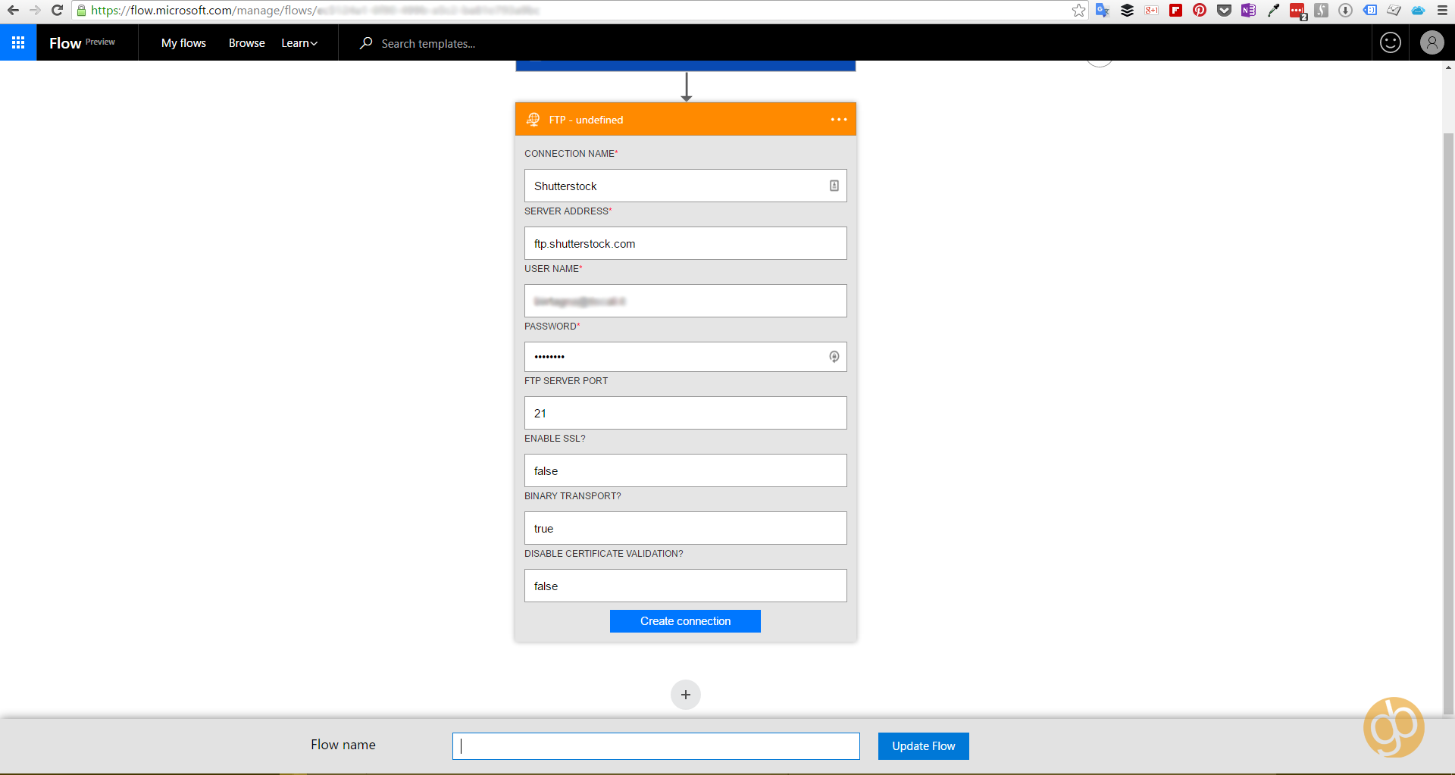Click the Disable Certificate Validation field
This screenshot has height=775, width=1455.
[685, 586]
